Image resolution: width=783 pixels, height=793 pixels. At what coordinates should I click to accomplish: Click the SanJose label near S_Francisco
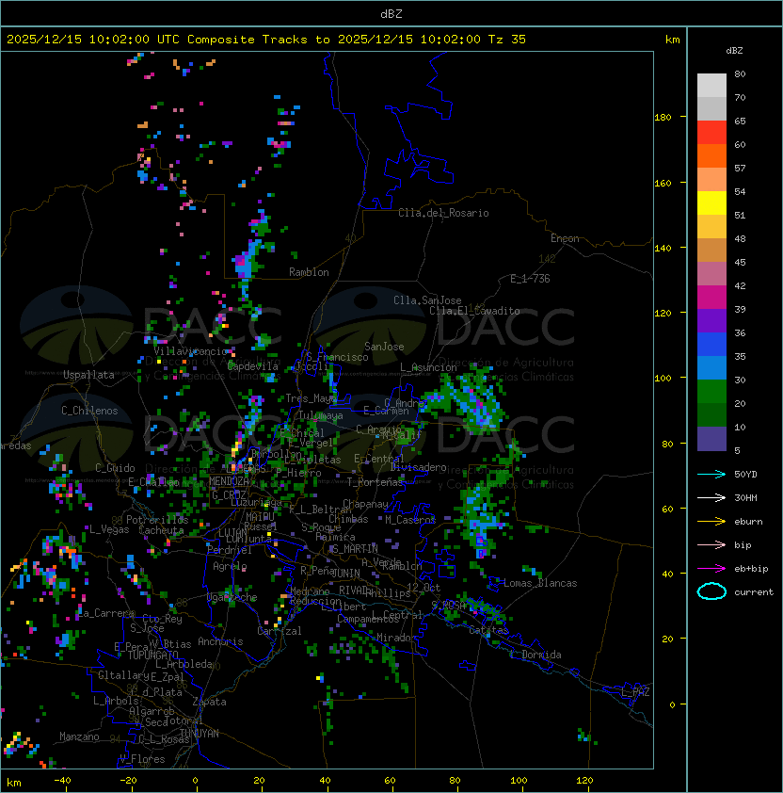[384, 347]
